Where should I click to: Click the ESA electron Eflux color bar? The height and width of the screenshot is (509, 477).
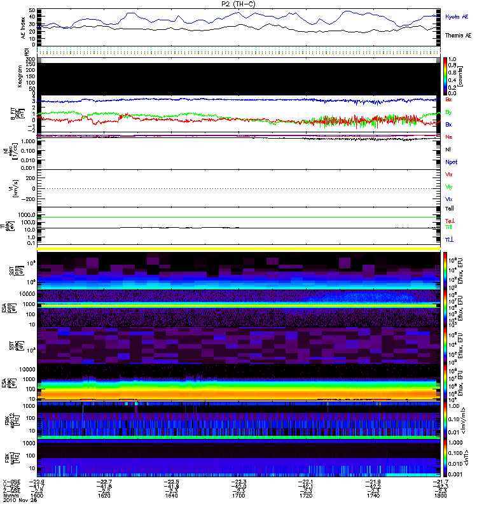(445, 383)
